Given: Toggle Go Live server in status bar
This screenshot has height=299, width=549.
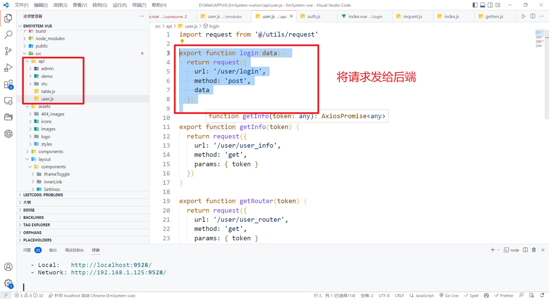Looking at the screenshot, I should pyautogui.click(x=449, y=296).
